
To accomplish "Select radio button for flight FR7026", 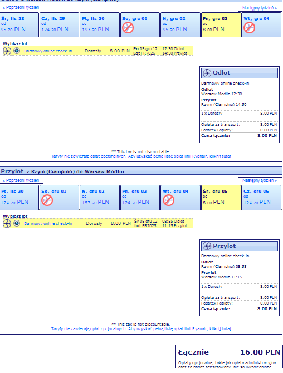I will [17, 51].
